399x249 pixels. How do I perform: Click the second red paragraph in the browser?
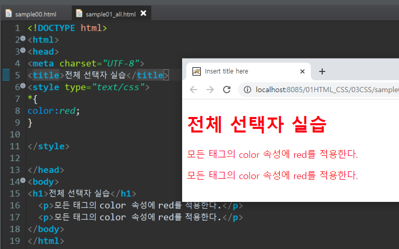tap(272, 175)
